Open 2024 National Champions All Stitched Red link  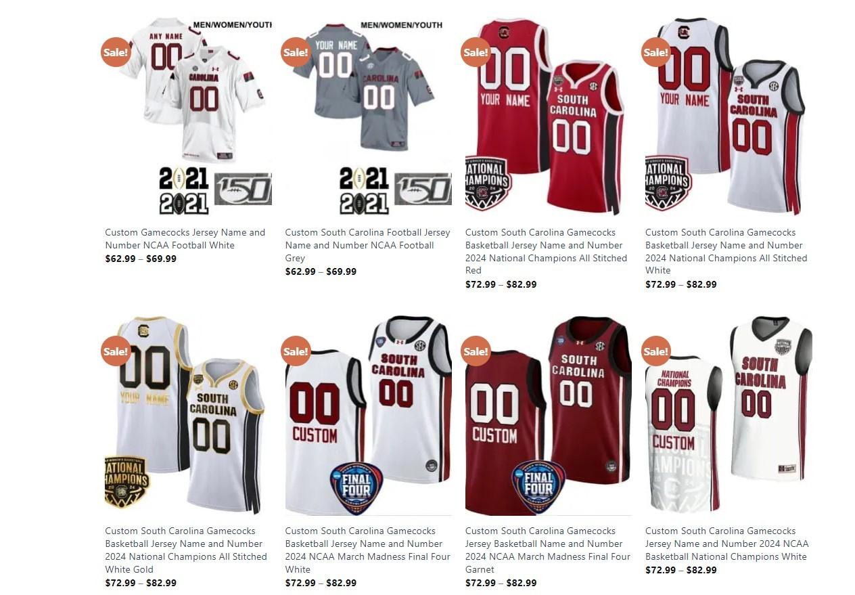tap(547, 251)
